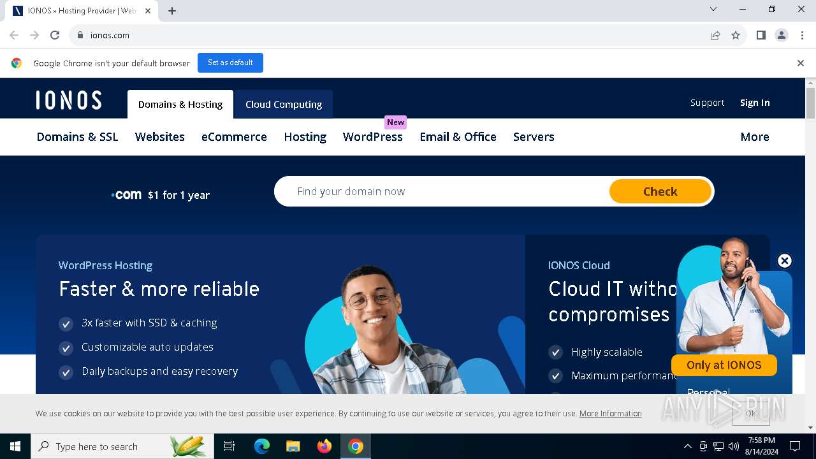Screen dimensions: 816x459
Task: Open Domains & SSL menu
Action: pos(77,136)
